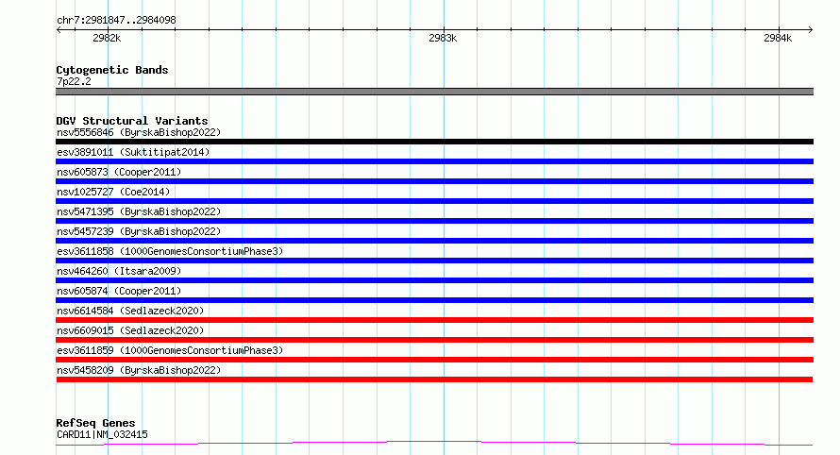The image size is (840, 455).
Task: Click the 2983k ruler tick label
Action: coord(443,38)
